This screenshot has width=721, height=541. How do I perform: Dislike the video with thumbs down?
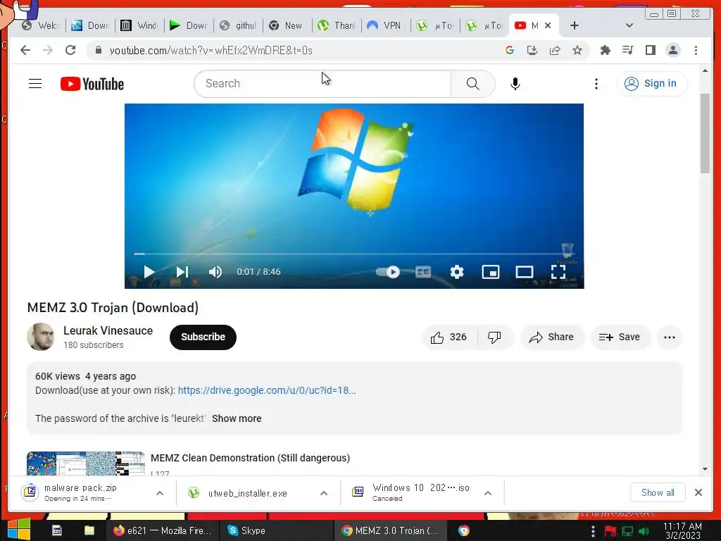coord(495,337)
